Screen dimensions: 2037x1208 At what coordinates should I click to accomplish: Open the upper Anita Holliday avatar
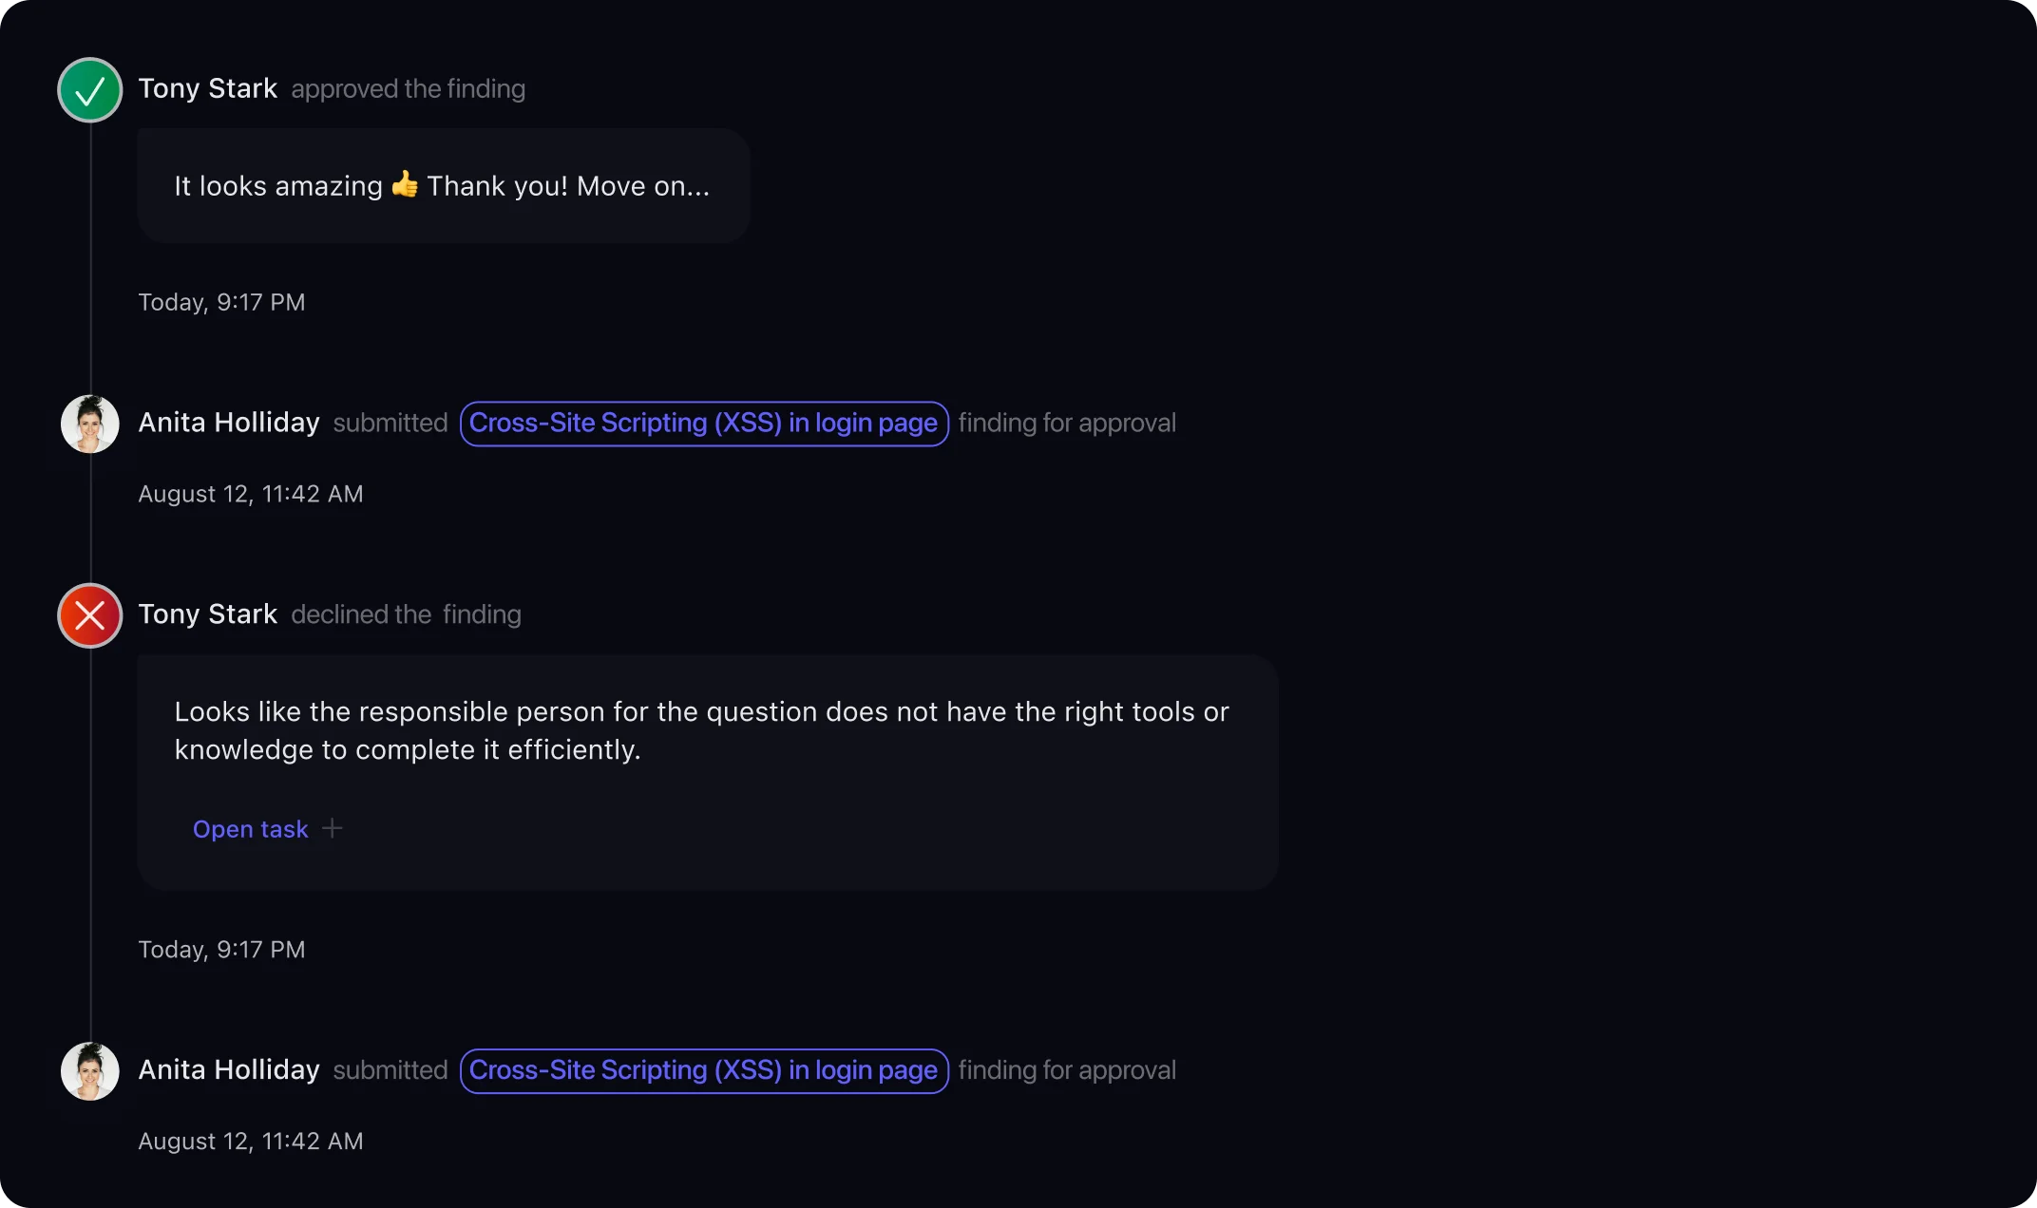[90, 424]
